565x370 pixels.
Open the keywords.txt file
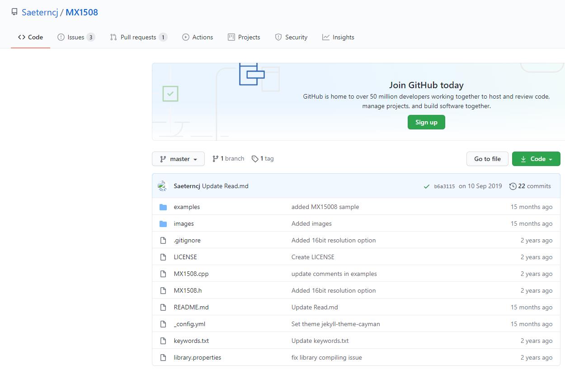click(191, 341)
